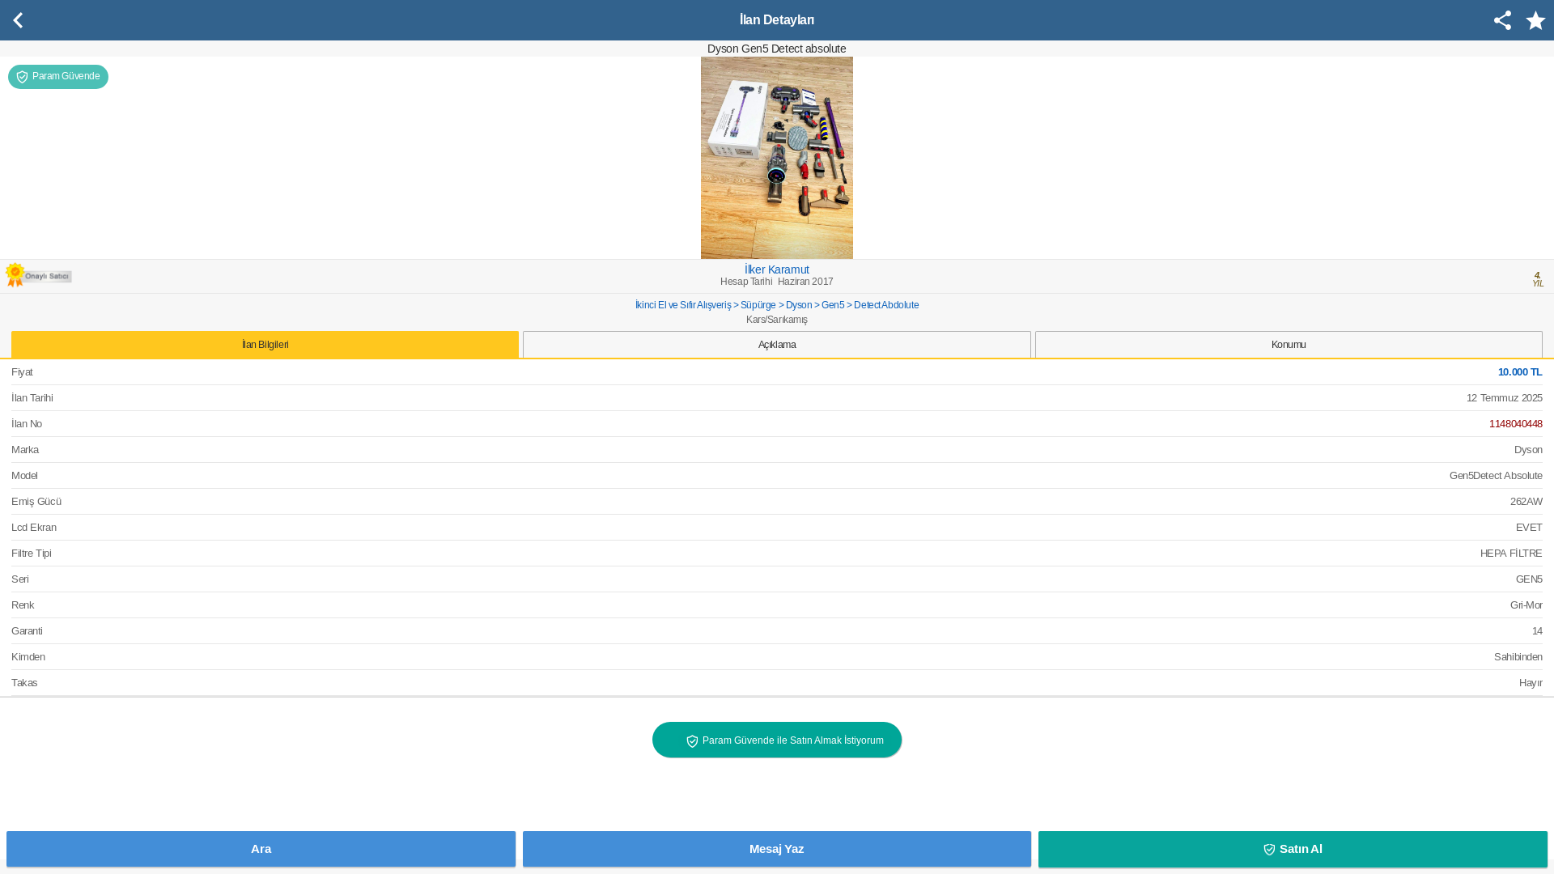Select the İlan Bilgileri tab
The width and height of the screenshot is (1554, 874).
(265, 345)
